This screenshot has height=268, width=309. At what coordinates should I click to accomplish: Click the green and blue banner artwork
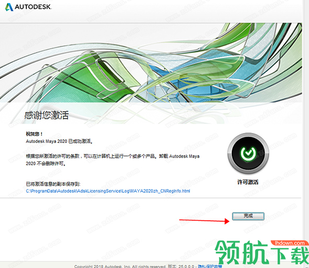151,63
